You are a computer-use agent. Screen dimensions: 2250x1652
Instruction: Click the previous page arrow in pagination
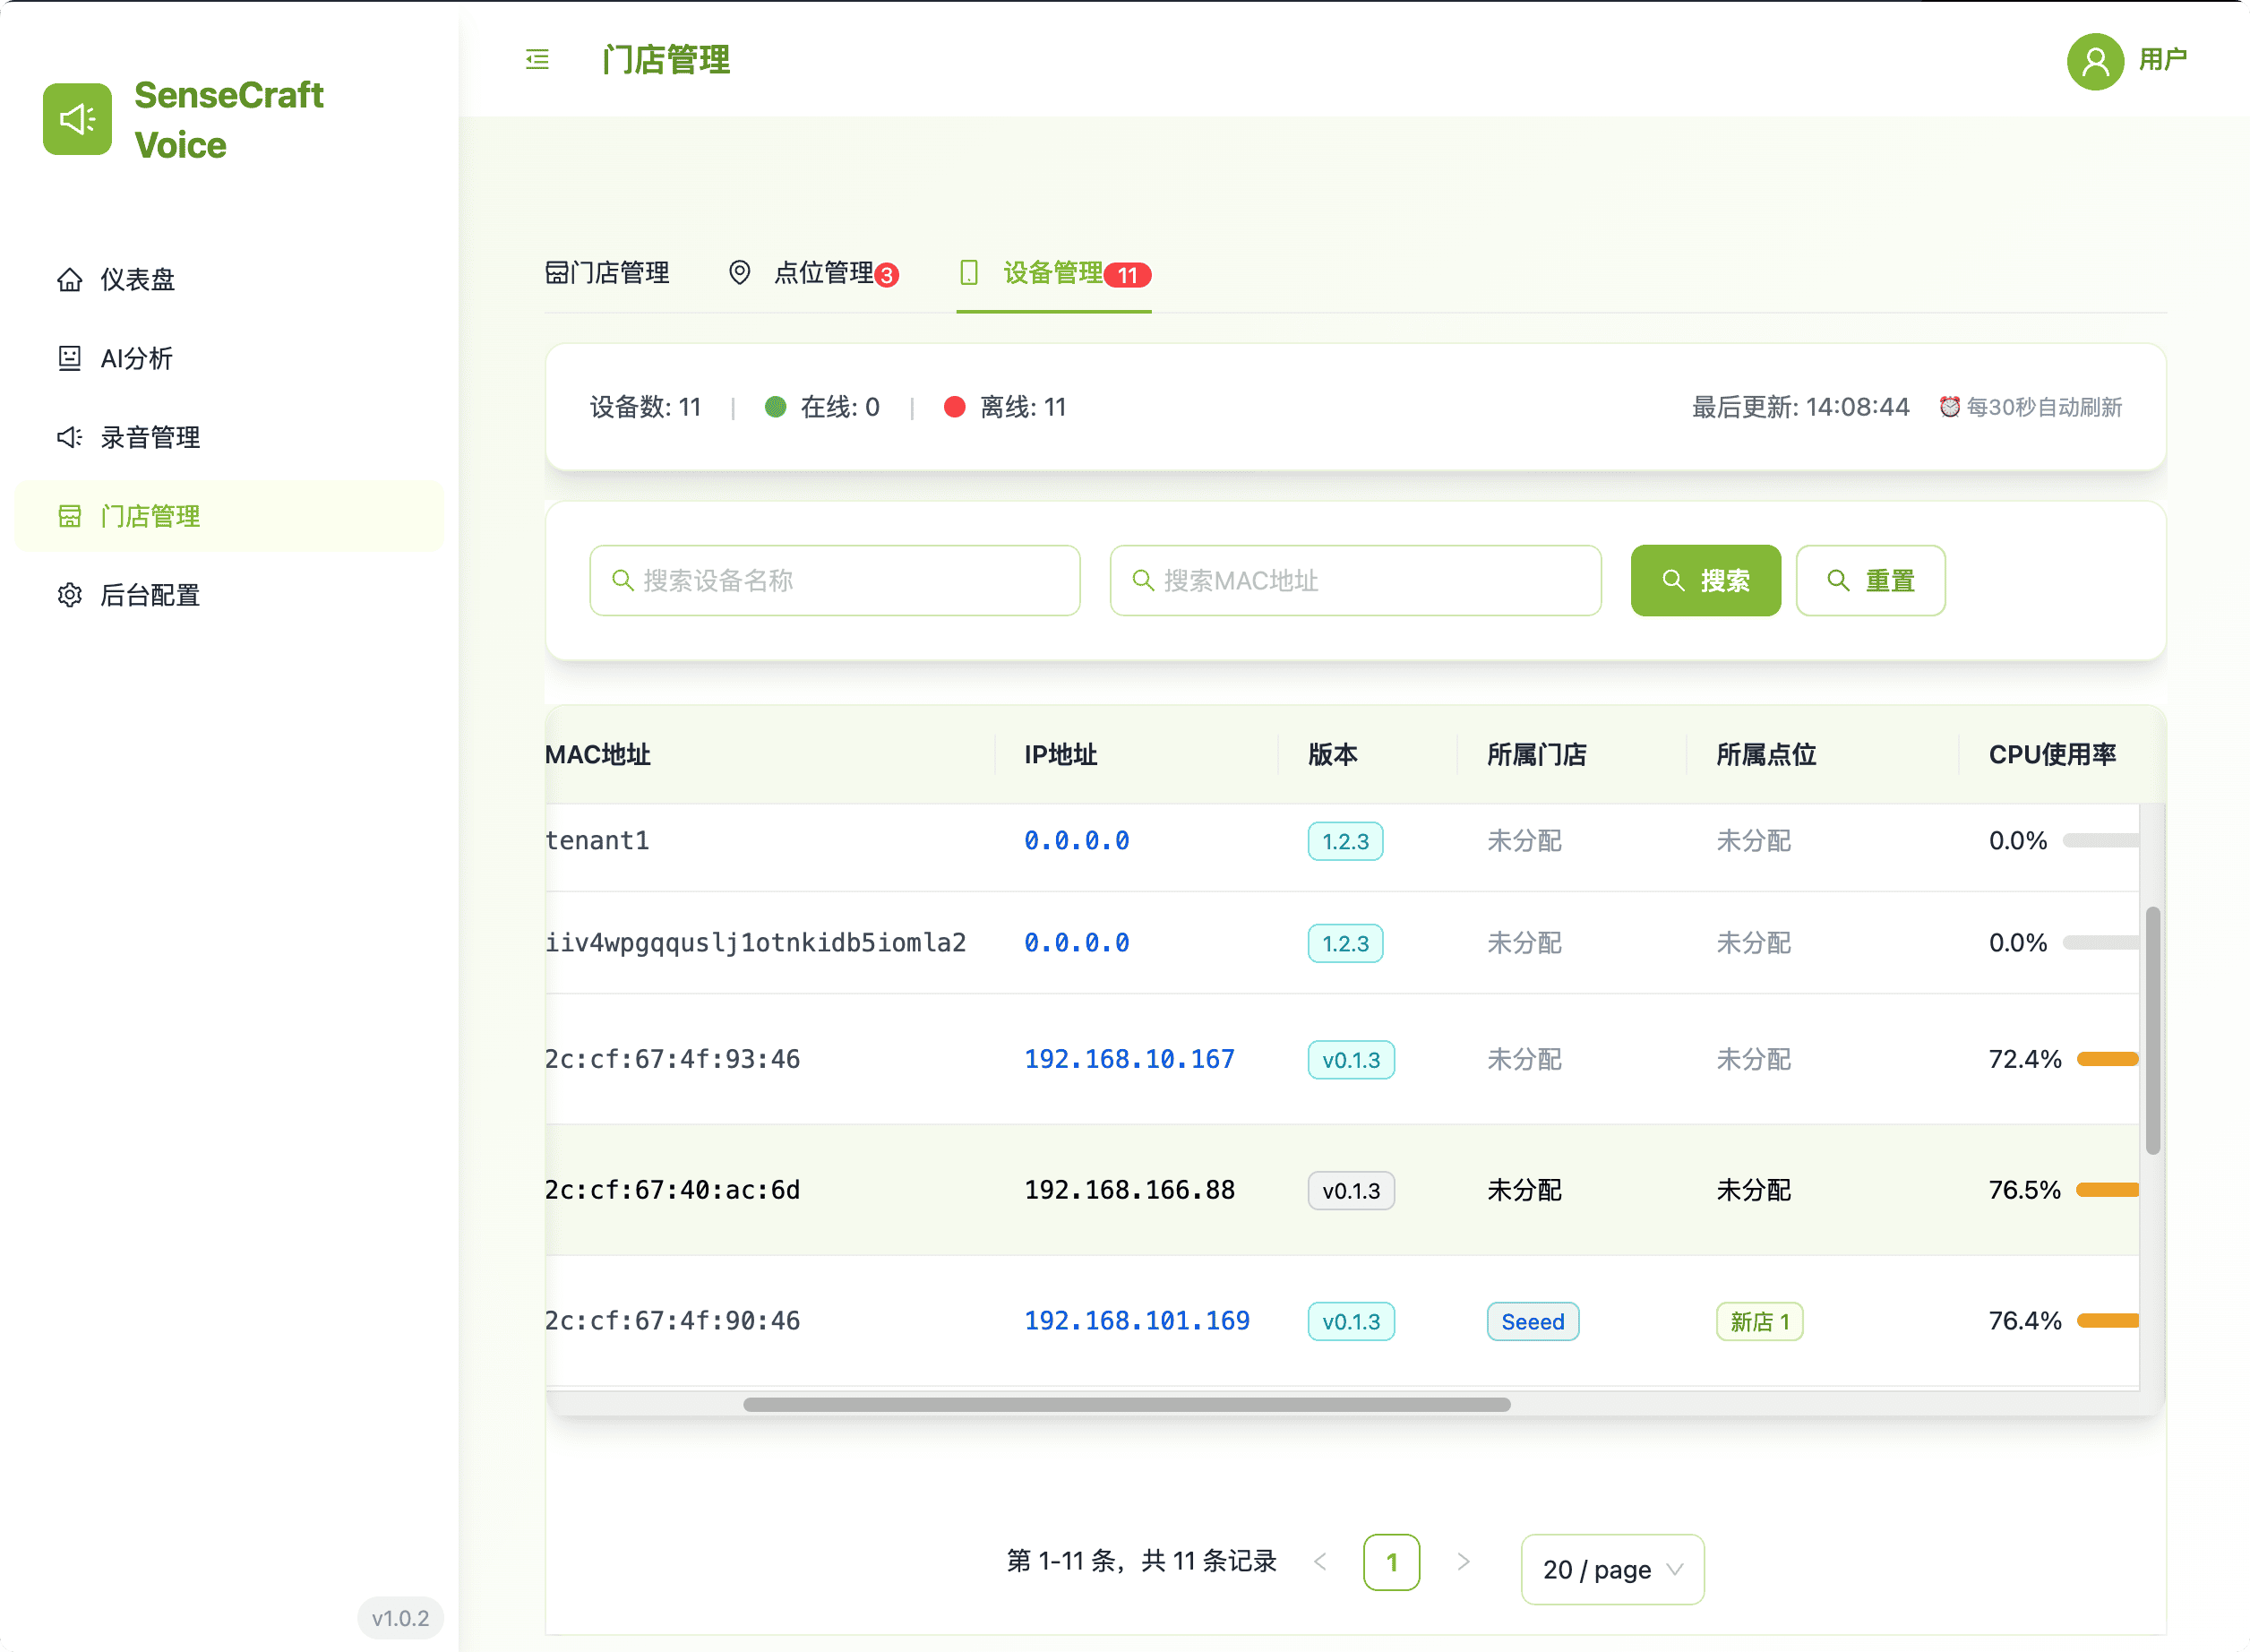click(x=1321, y=1561)
